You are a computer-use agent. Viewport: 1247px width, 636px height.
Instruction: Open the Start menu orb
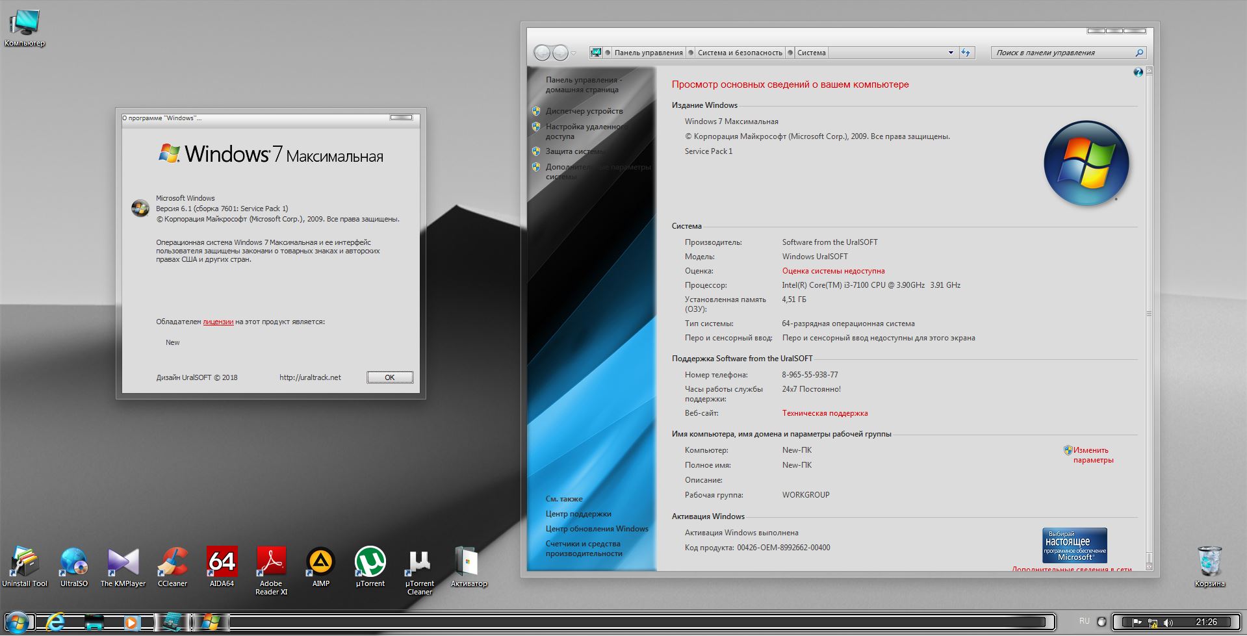tap(17, 622)
